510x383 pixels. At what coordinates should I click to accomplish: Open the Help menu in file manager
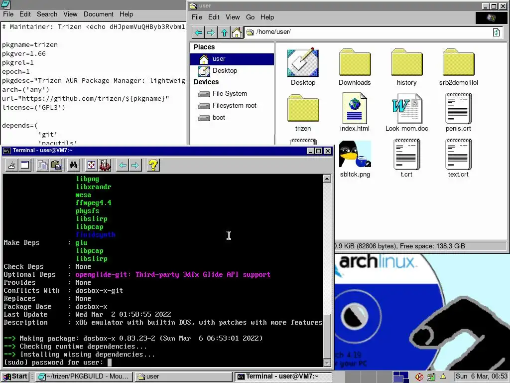(267, 17)
